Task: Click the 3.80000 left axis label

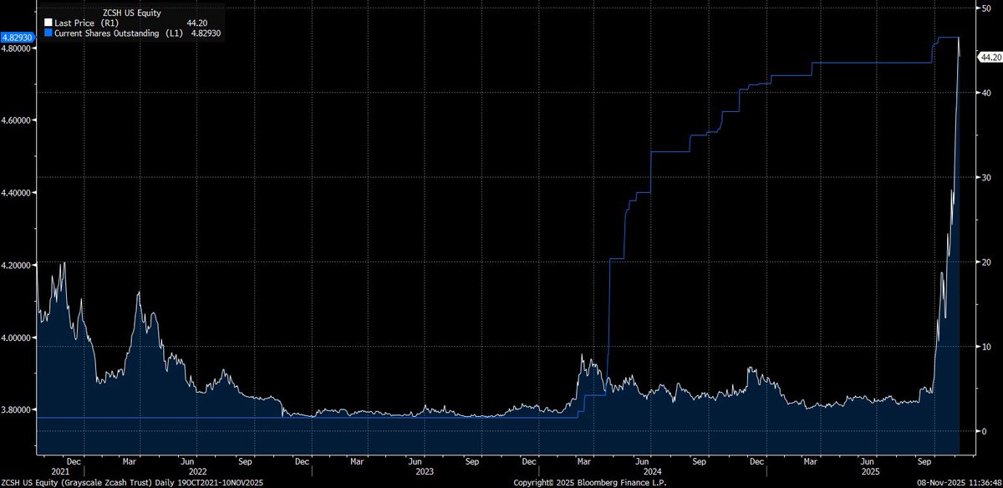Action: pos(17,409)
